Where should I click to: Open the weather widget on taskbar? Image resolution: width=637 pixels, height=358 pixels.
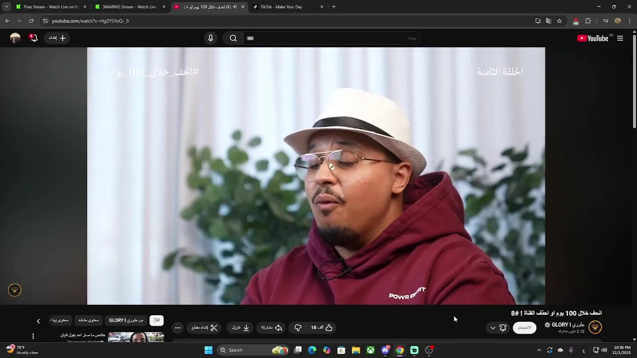(22, 350)
